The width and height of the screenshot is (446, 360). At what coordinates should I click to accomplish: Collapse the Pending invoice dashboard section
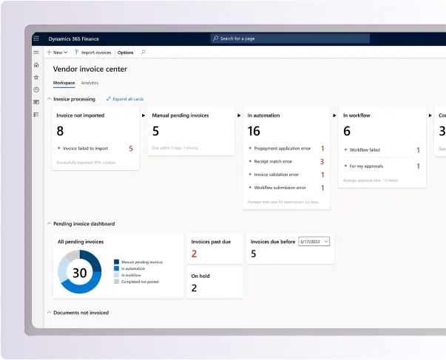(50, 224)
